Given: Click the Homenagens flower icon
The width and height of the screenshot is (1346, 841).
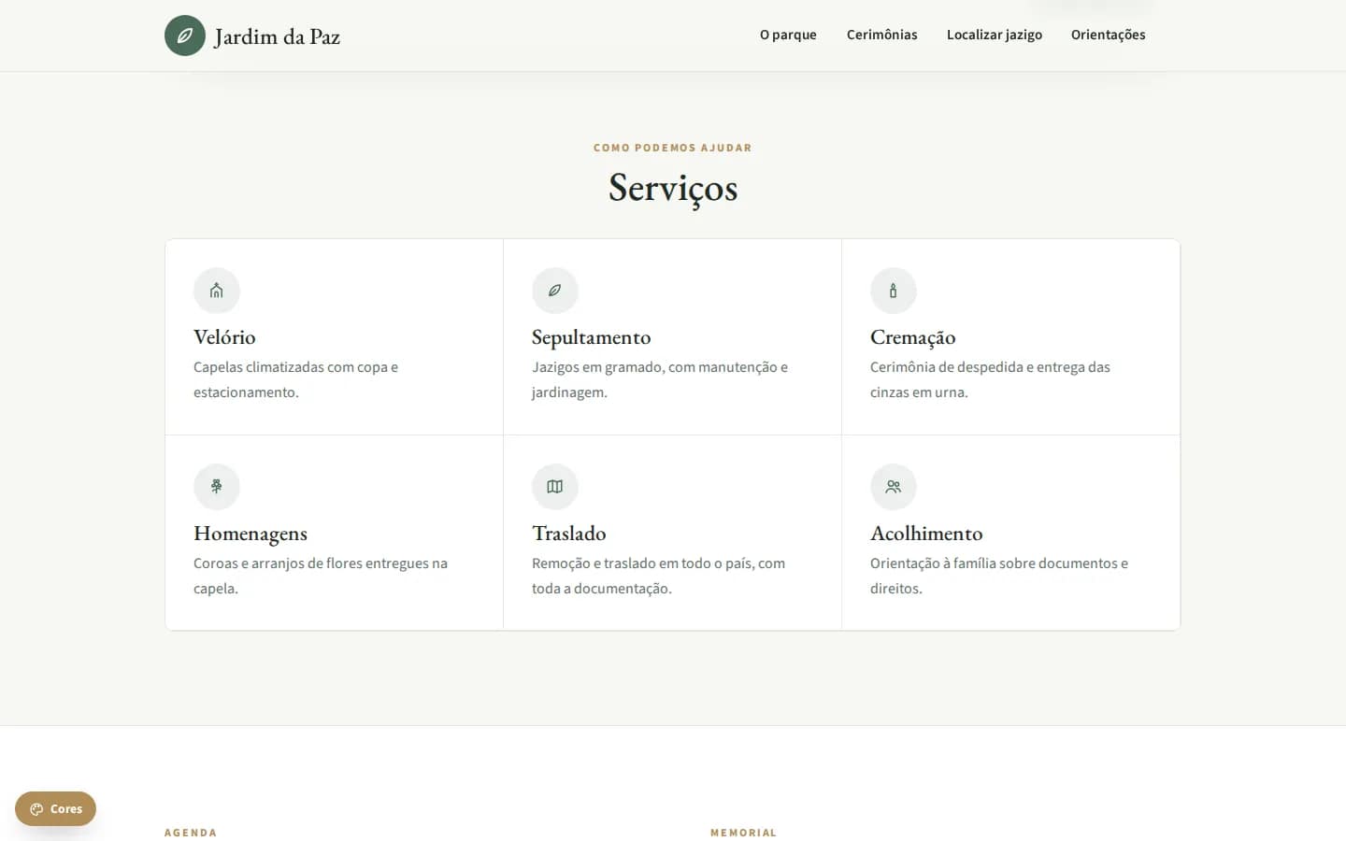Looking at the screenshot, I should click(217, 487).
